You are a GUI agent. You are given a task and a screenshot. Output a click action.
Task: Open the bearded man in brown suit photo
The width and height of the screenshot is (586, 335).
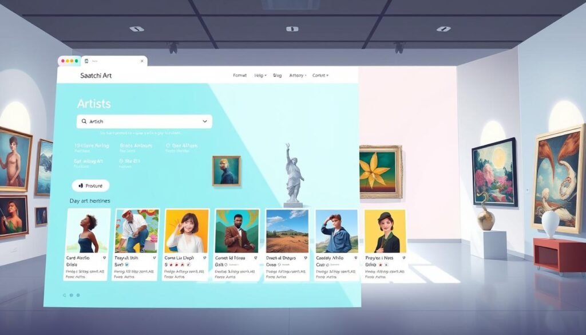point(237,231)
